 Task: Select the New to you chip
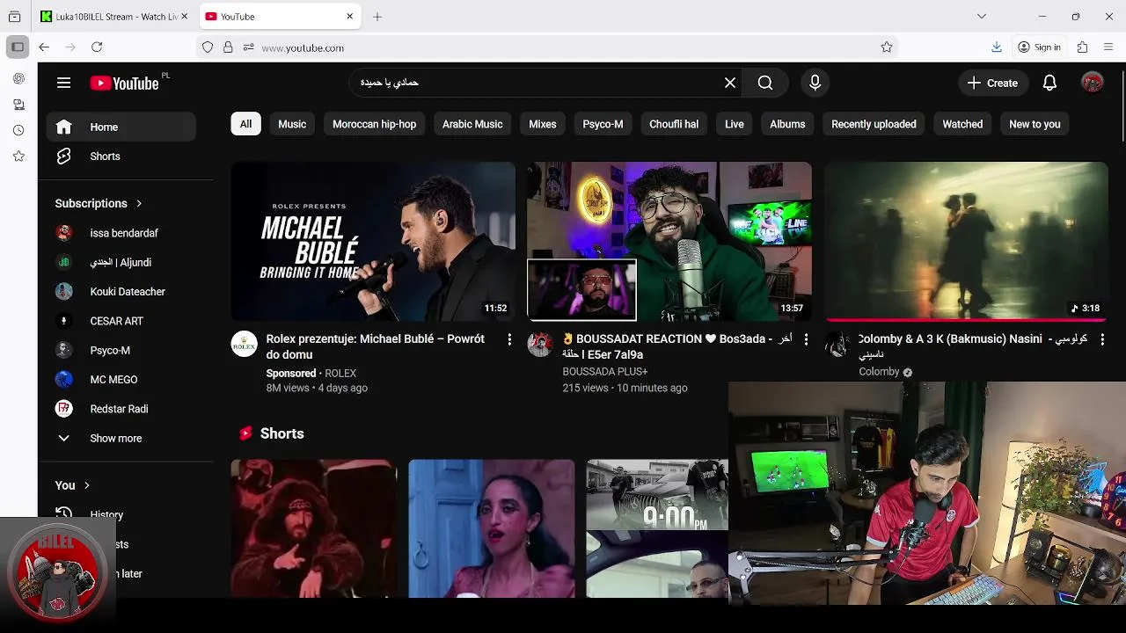click(x=1035, y=124)
